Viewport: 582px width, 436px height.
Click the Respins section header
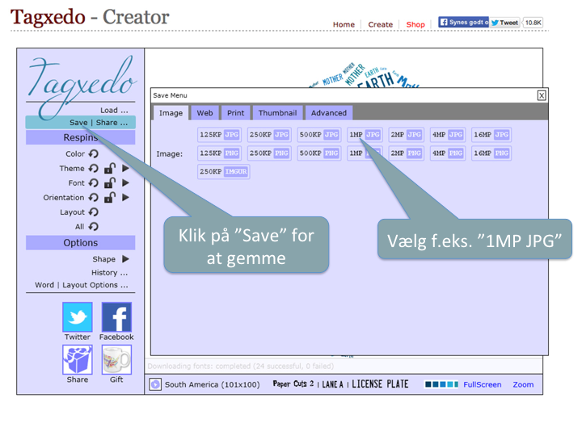coord(81,137)
